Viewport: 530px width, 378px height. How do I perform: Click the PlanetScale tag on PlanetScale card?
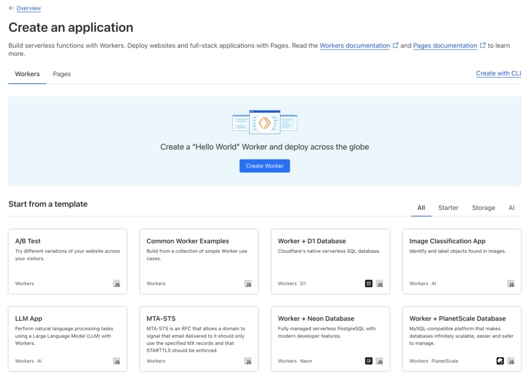tap(445, 361)
